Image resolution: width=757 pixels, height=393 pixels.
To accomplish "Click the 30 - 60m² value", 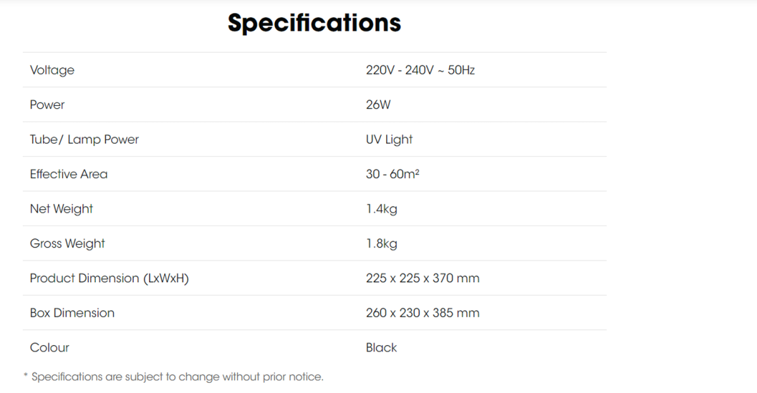I will tap(392, 174).
